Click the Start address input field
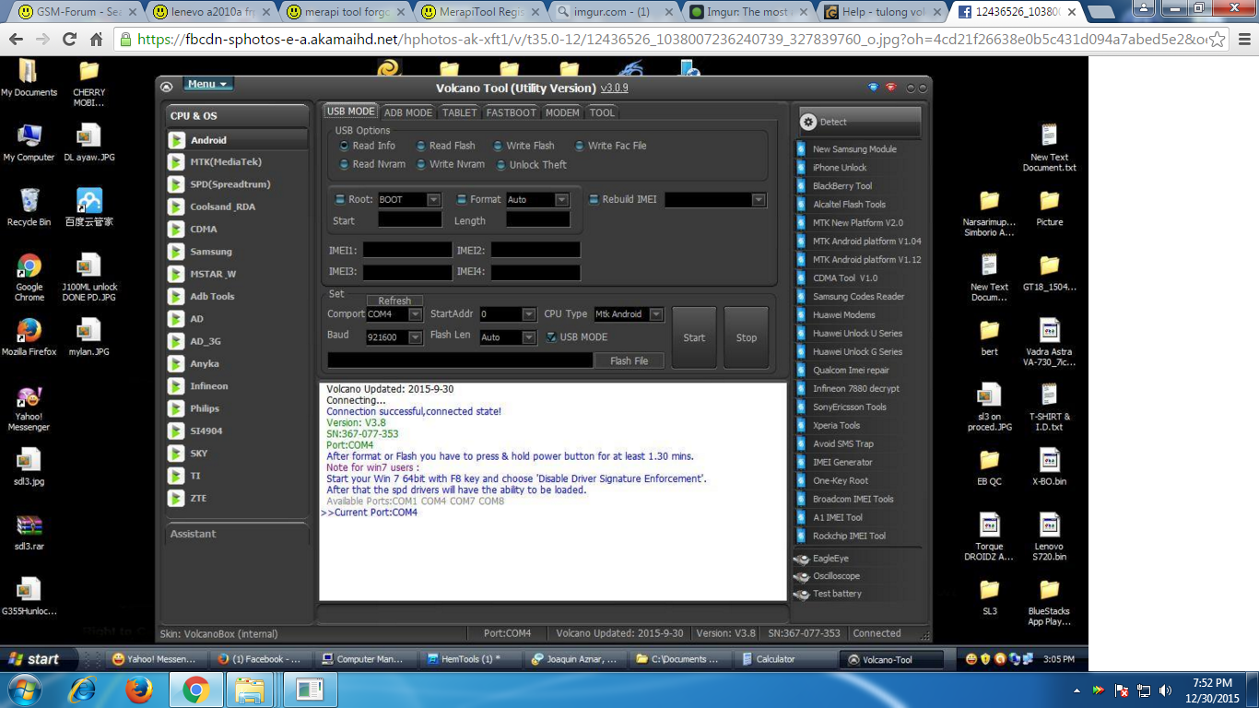Viewport: 1259px width, 708px height. (410, 220)
